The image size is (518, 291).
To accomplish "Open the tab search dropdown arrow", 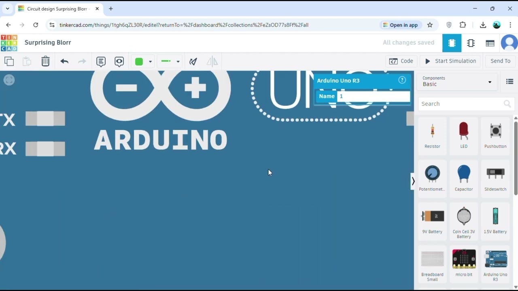I will click(7, 8).
